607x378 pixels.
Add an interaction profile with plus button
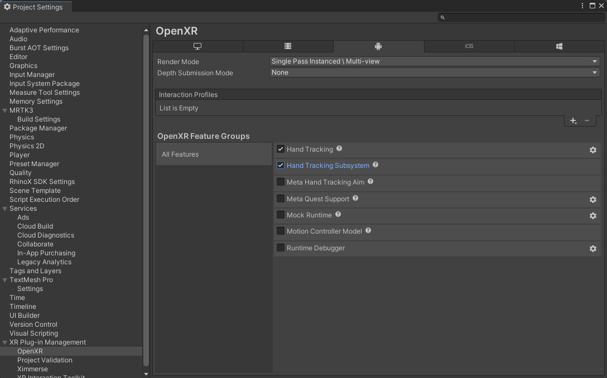tap(573, 121)
